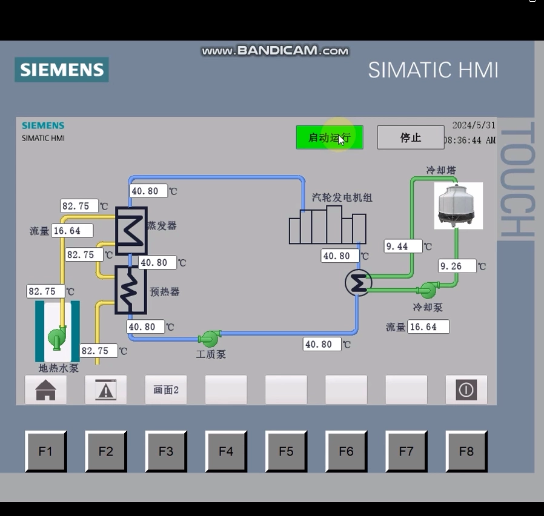The width and height of the screenshot is (544, 516).
Task: Click the 汽轮发电机组 label text
Action: click(342, 197)
